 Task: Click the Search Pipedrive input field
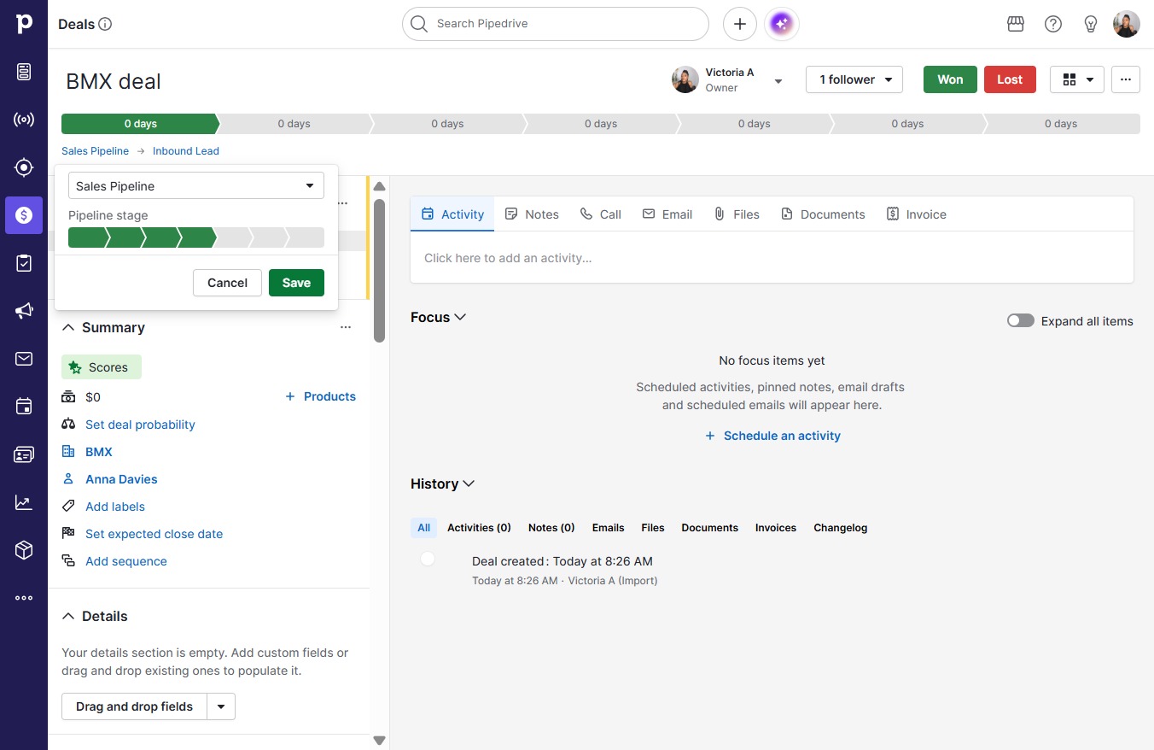click(x=556, y=24)
